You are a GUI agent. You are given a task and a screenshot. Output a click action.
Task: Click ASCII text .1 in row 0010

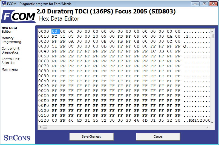click(x=186, y=37)
